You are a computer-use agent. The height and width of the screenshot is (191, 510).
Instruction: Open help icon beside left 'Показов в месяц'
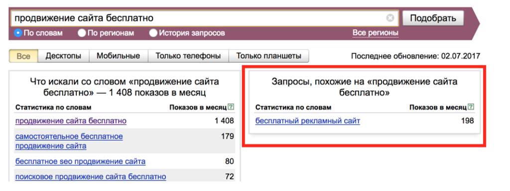point(231,107)
